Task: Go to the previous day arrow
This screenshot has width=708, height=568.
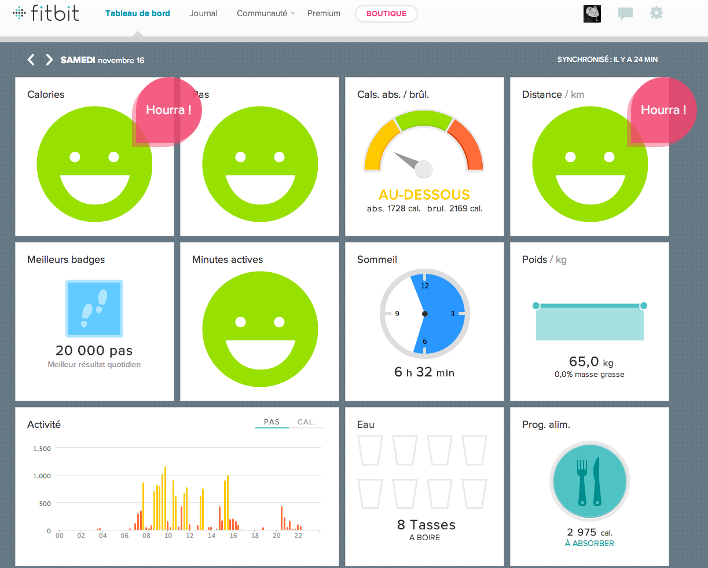Action: pos(31,60)
